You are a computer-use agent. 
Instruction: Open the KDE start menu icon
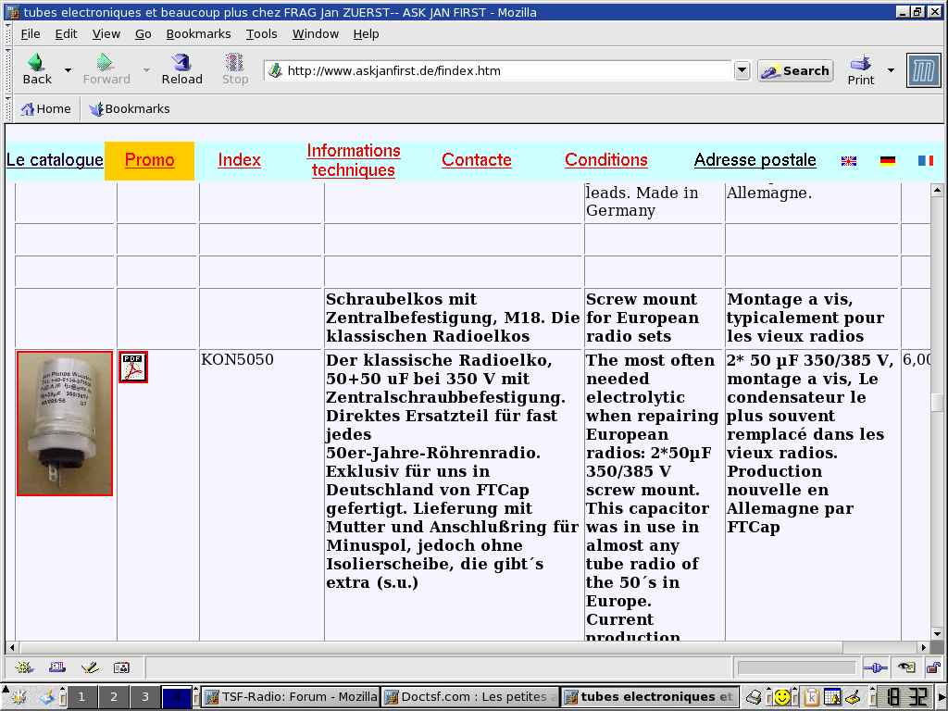tap(19, 697)
